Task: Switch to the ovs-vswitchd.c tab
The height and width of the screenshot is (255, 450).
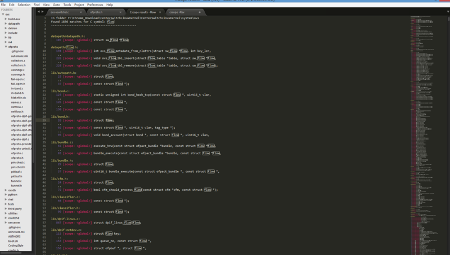Action: (x=60, y=12)
